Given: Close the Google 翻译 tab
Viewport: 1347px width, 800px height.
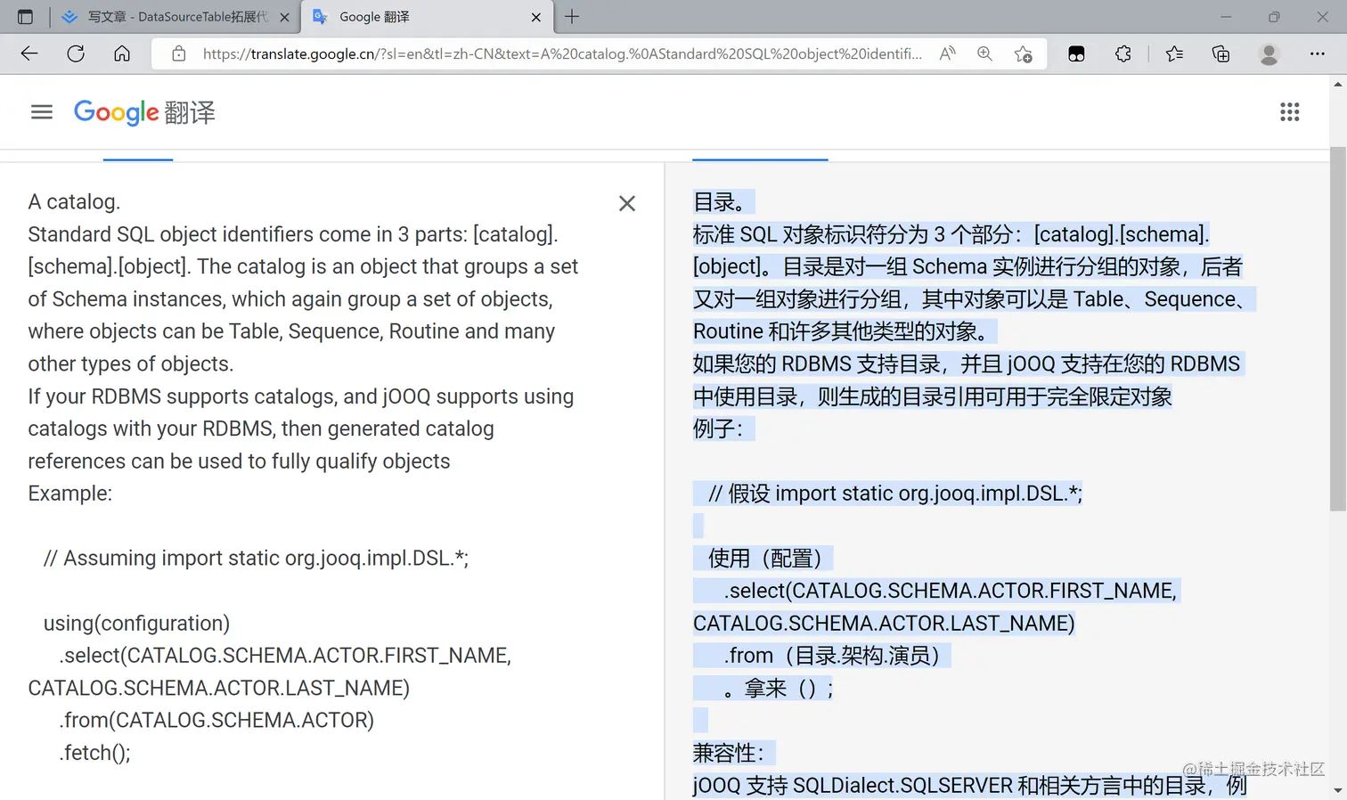Looking at the screenshot, I should pyautogui.click(x=536, y=17).
